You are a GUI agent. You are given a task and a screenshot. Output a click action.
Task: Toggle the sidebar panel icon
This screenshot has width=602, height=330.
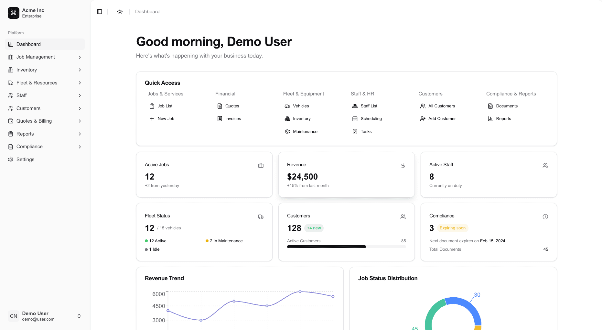pyautogui.click(x=100, y=12)
